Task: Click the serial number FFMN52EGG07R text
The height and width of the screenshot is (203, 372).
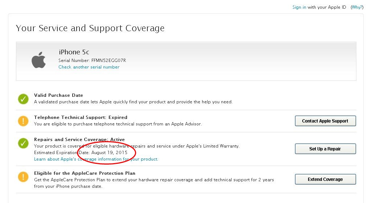Action: pos(109,61)
